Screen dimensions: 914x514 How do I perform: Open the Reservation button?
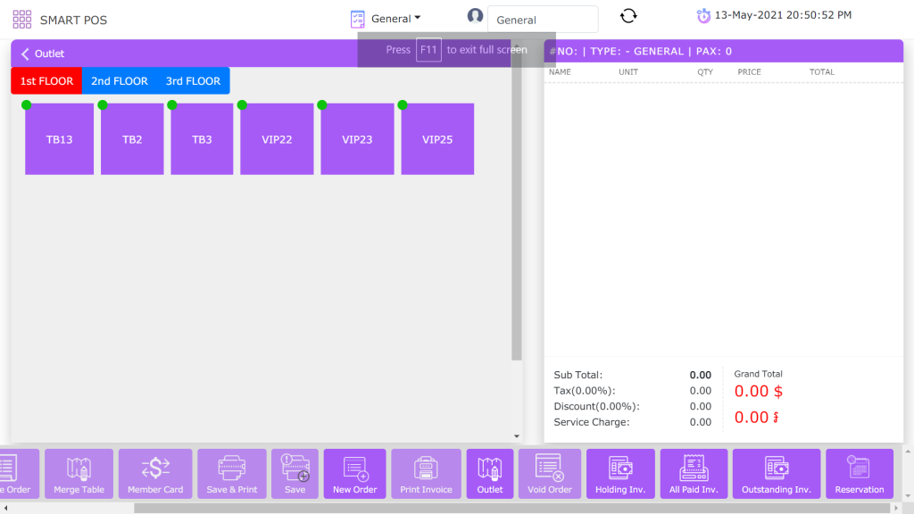pos(859,473)
